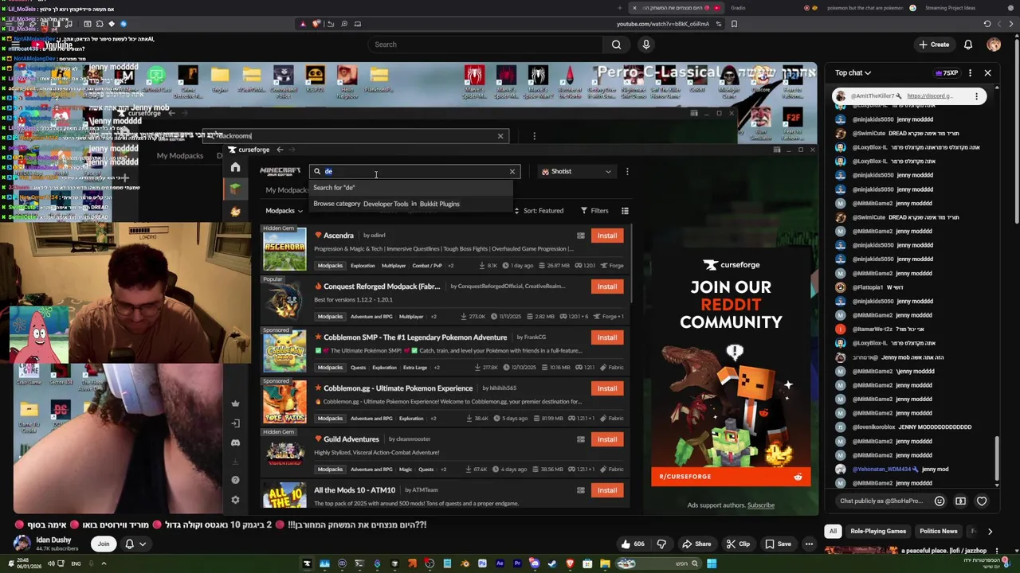Viewport: 1020px width, 573px height.
Task: Click the YouTube search magnifier button
Action: pos(617,45)
